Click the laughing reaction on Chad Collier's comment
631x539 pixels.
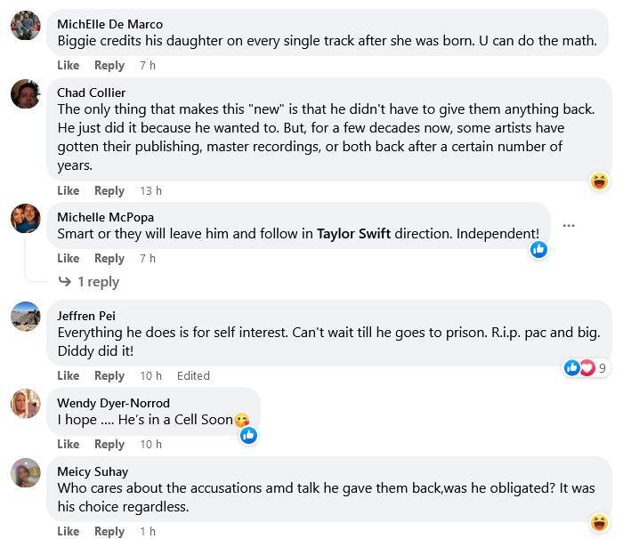tap(600, 181)
